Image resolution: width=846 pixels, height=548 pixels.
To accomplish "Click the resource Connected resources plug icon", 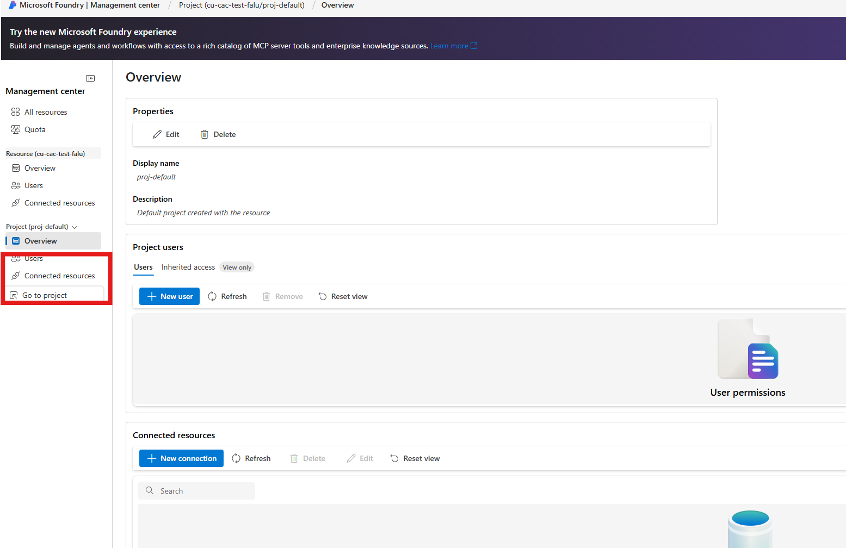I will point(16,203).
